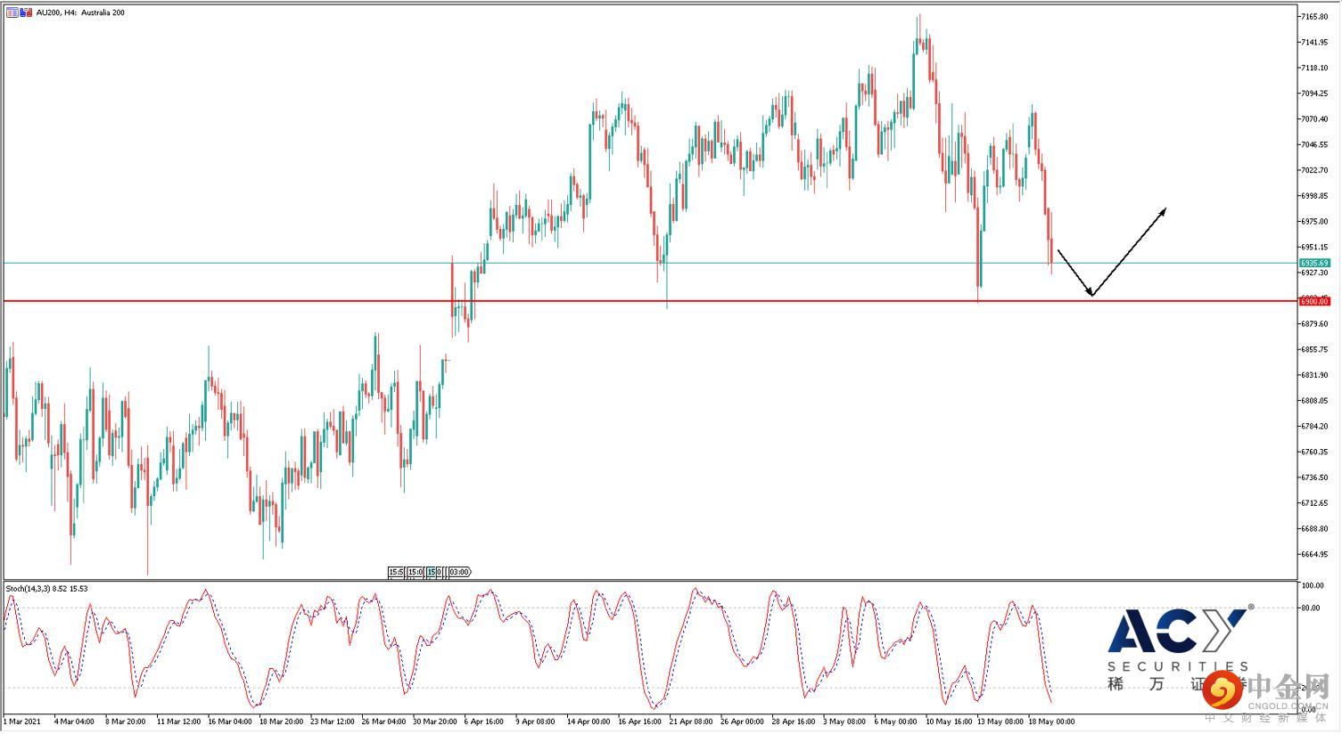Click the 28 Apr 16:00 time axis label
1342x734 pixels.
click(x=794, y=722)
